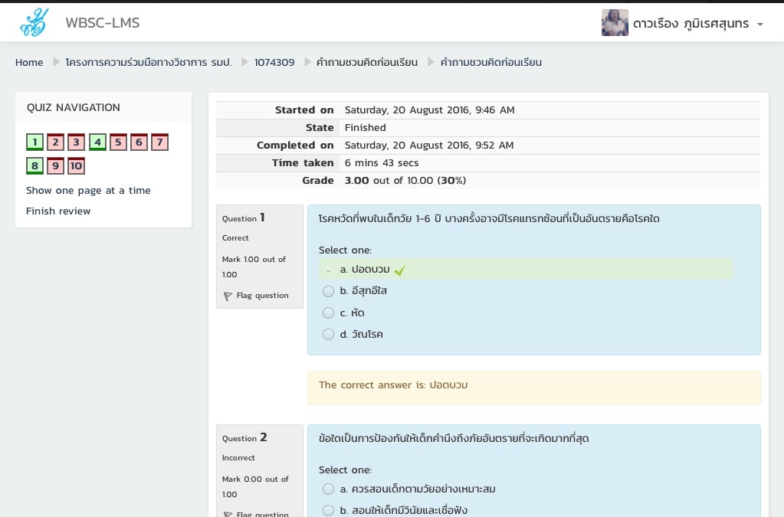Select radio option c. หัด
This screenshot has width=784, height=517.
click(328, 312)
